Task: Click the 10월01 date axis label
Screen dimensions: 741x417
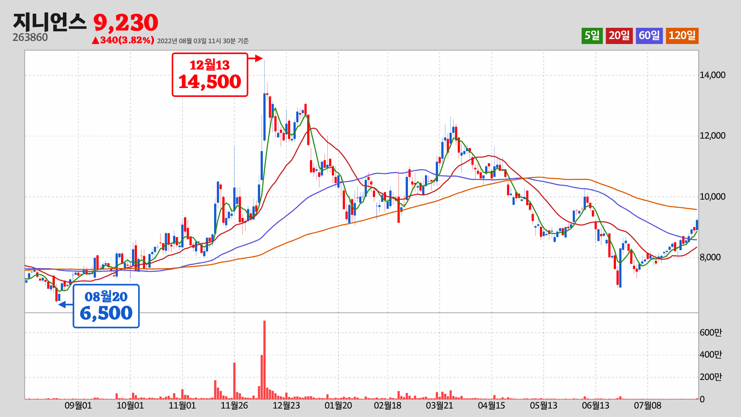Action: (130, 405)
